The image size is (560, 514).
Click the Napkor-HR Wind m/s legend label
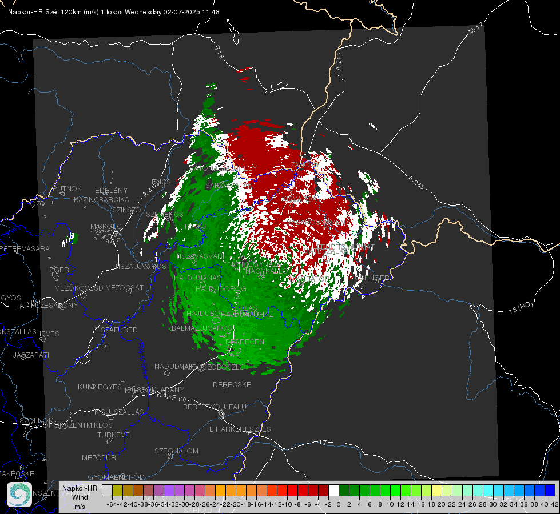pyautogui.click(x=80, y=497)
